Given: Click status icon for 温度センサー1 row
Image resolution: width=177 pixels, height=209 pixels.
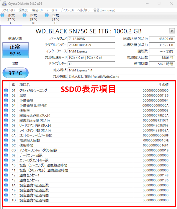Looking at the screenshot, I should 6,175.
